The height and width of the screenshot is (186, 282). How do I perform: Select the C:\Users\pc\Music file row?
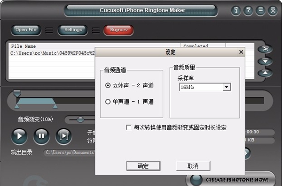coord(52,53)
